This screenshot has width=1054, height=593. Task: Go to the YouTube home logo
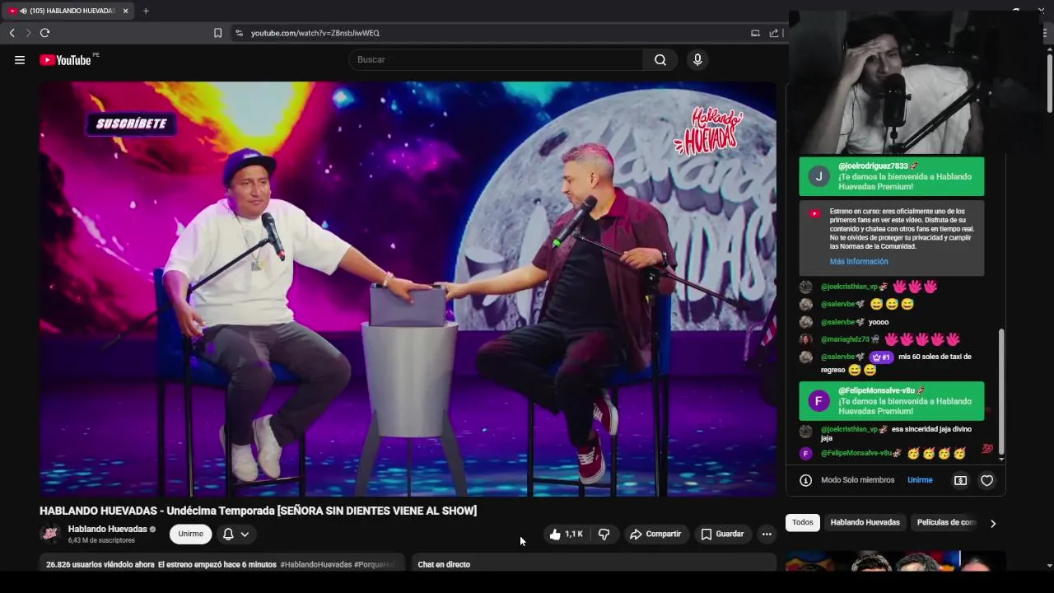[x=66, y=59]
